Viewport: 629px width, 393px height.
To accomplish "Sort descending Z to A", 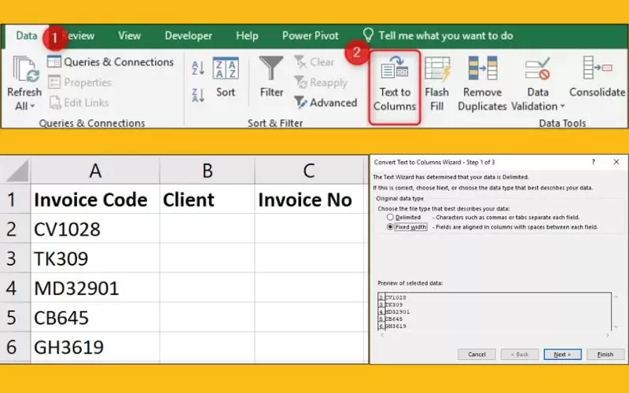I will coord(198,95).
